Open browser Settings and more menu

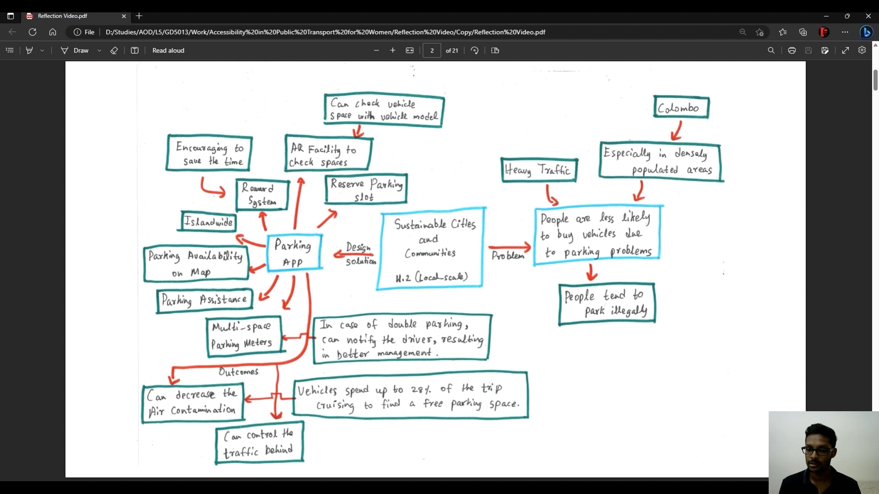click(x=845, y=32)
